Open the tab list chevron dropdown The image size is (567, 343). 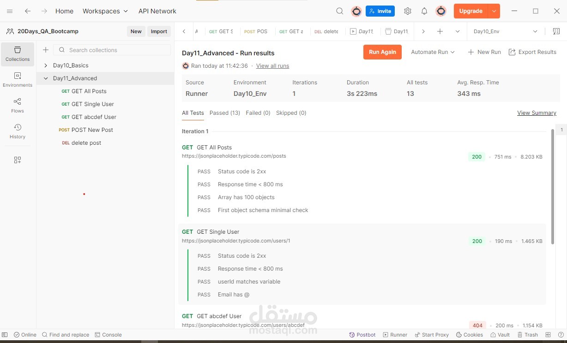coord(458,31)
